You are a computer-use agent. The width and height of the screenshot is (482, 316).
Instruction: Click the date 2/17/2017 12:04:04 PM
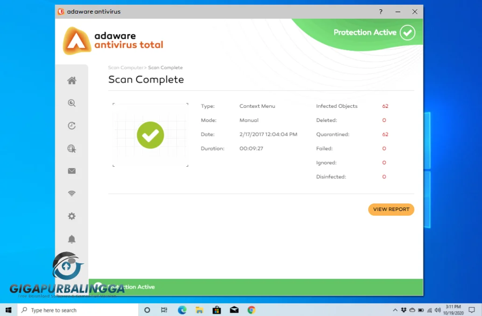(x=268, y=134)
